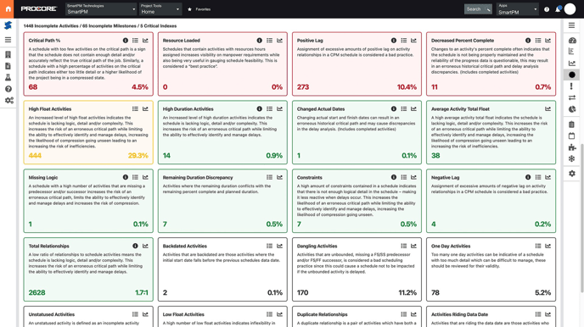This screenshot has height=327, width=584.
Task: Open activity list for Negative Lag card
Action: [x=538, y=177]
